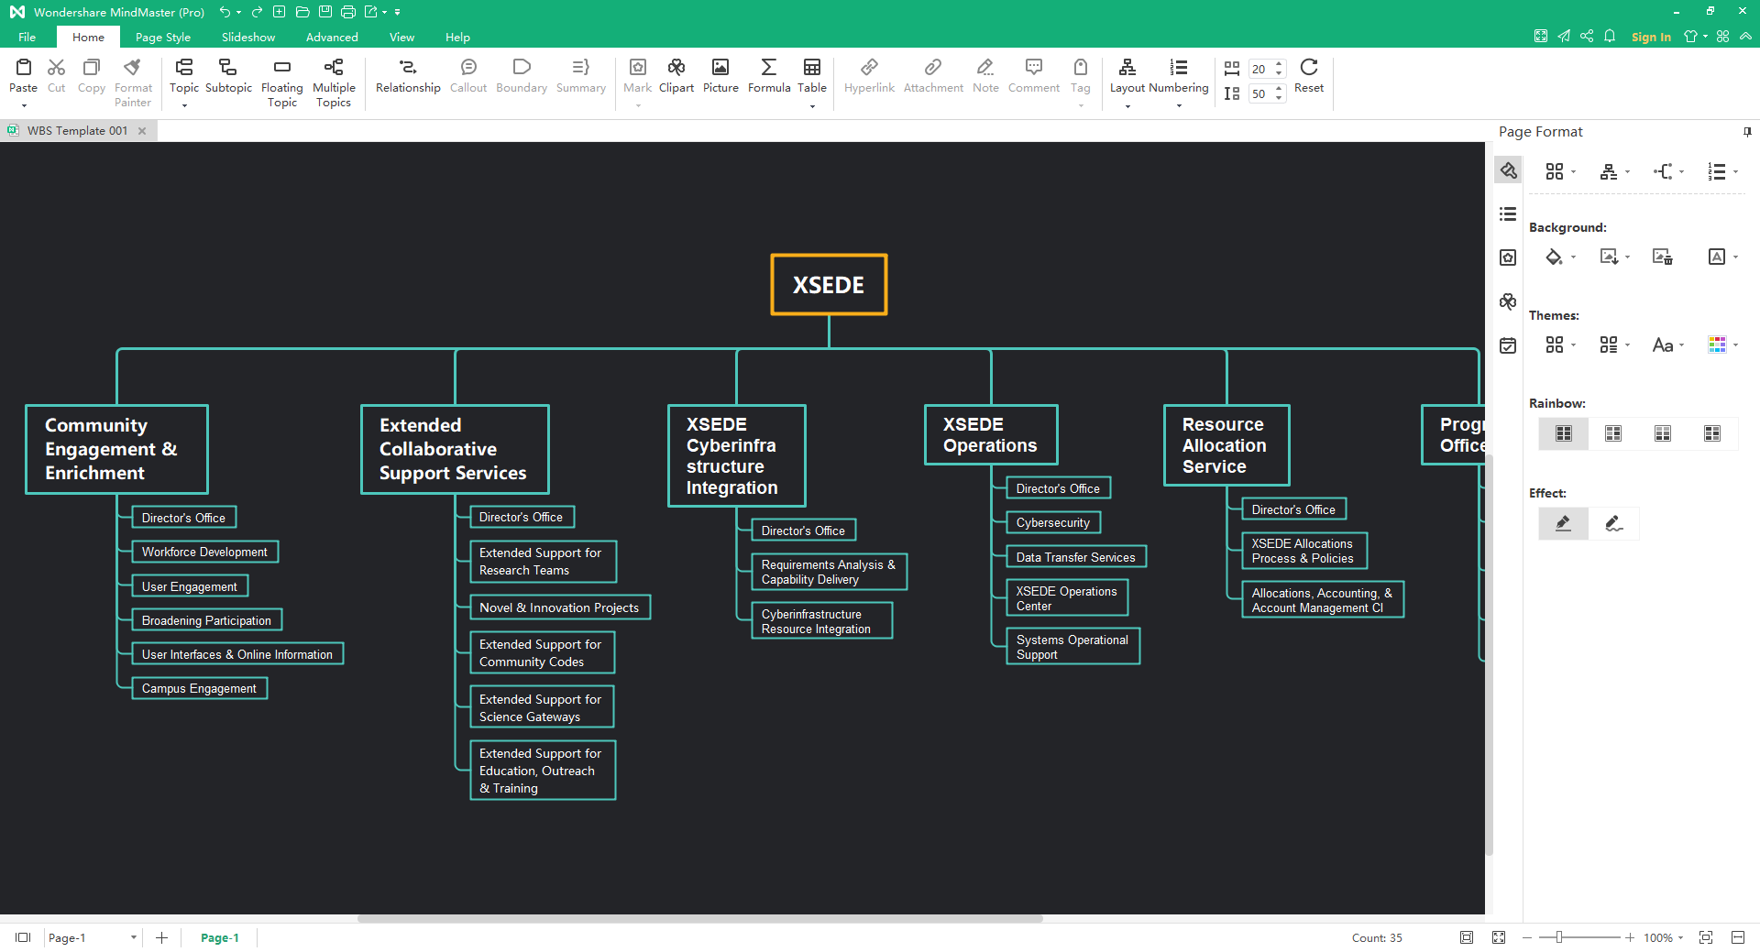Screen dimensions: 1760x952
Task: Click the zoom slider handle
Action: point(1559,937)
